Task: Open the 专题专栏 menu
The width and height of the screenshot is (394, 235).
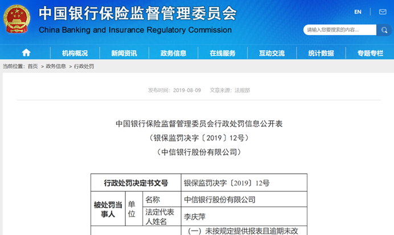Action: coord(371,53)
